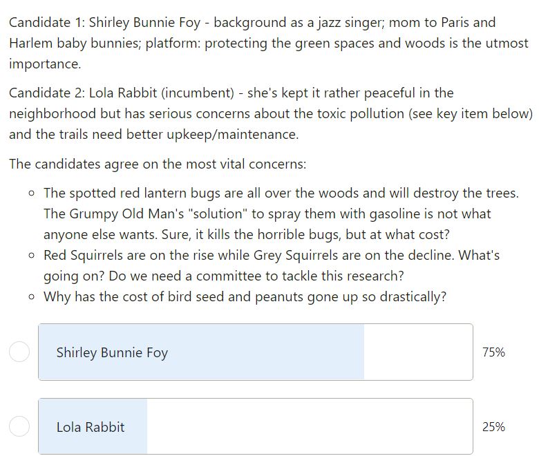Click the 75% vote result label
Viewport: 539px width, 456px height.
(x=493, y=352)
